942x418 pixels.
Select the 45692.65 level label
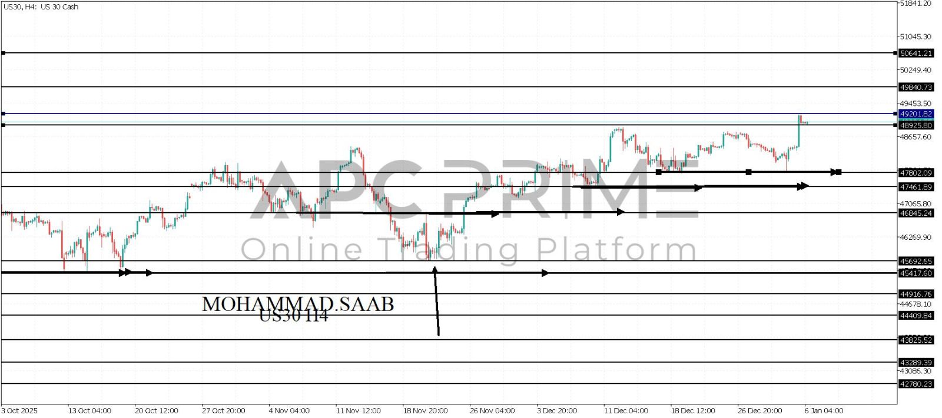tap(916, 261)
